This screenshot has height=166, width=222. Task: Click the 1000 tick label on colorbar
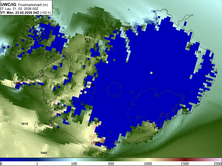pyautogui.click(x=148, y=164)
